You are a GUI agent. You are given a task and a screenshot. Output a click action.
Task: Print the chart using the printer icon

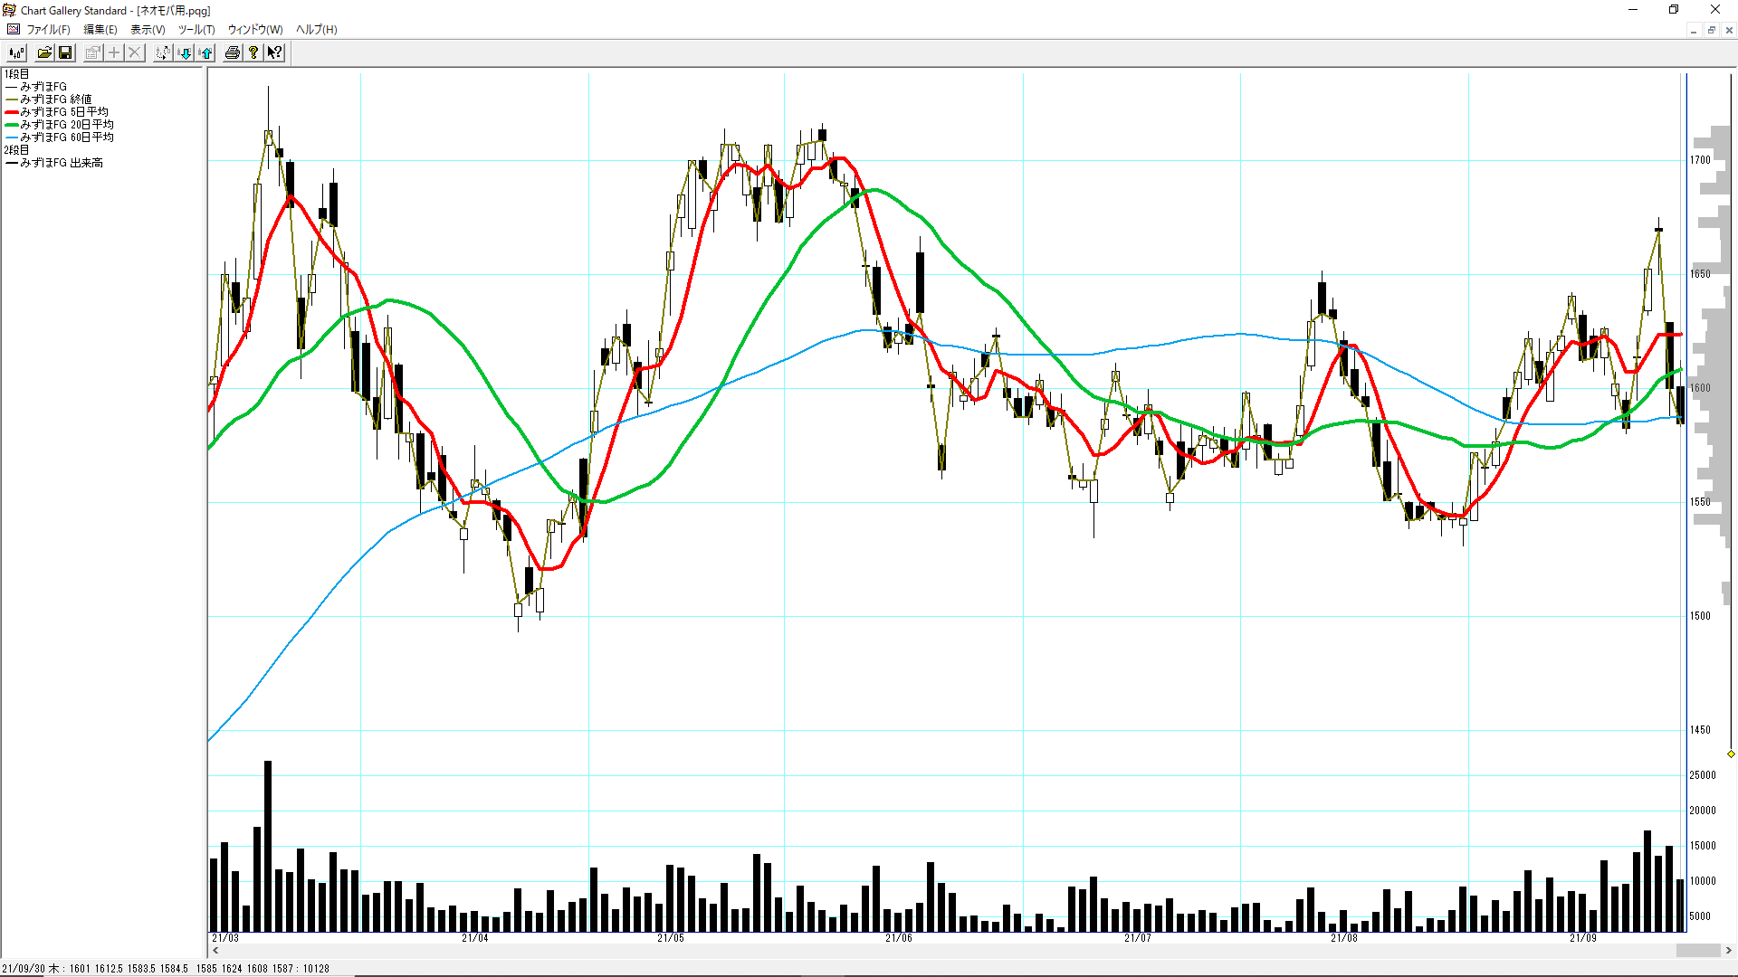click(x=233, y=52)
